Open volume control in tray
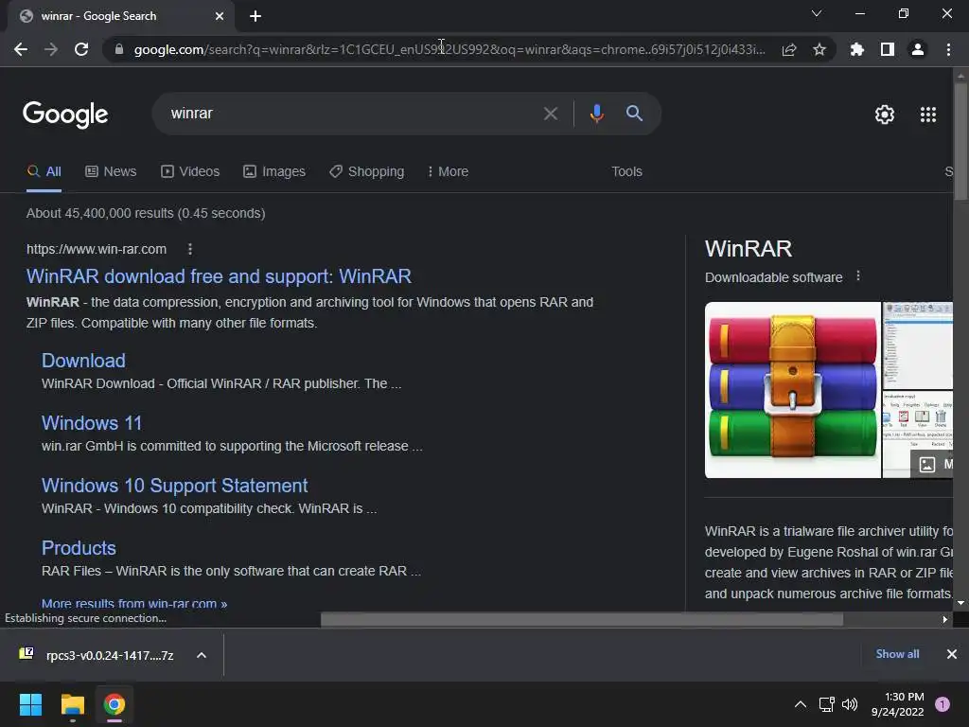 point(850,704)
